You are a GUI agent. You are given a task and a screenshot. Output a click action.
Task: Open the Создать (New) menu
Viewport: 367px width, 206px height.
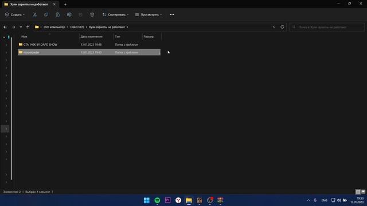15,14
